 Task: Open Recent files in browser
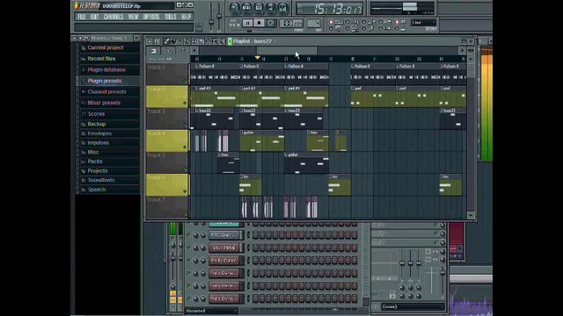point(101,59)
